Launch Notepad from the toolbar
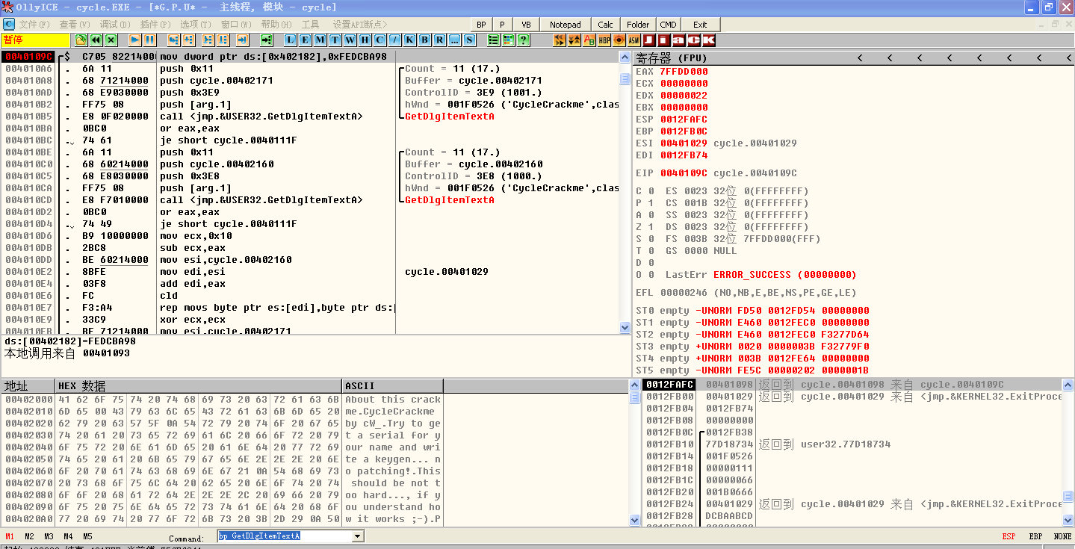1075x549 pixels. point(566,25)
